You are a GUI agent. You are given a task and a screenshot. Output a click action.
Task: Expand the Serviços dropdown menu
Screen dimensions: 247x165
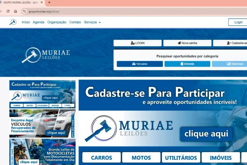point(92,22)
